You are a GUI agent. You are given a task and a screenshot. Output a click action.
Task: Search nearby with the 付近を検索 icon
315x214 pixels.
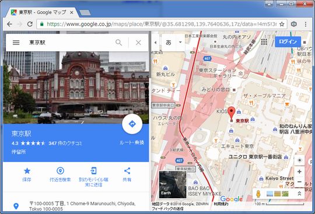60,171
